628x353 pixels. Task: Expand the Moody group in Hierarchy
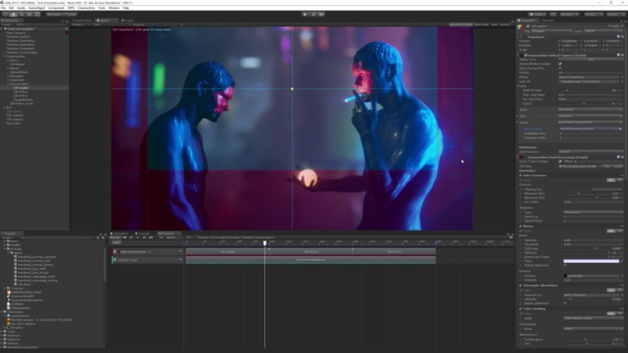pos(8,68)
